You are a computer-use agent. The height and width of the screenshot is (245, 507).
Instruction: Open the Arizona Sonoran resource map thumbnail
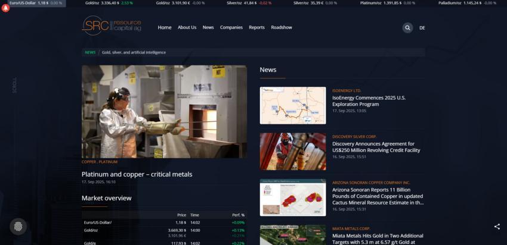[x=293, y=197]
